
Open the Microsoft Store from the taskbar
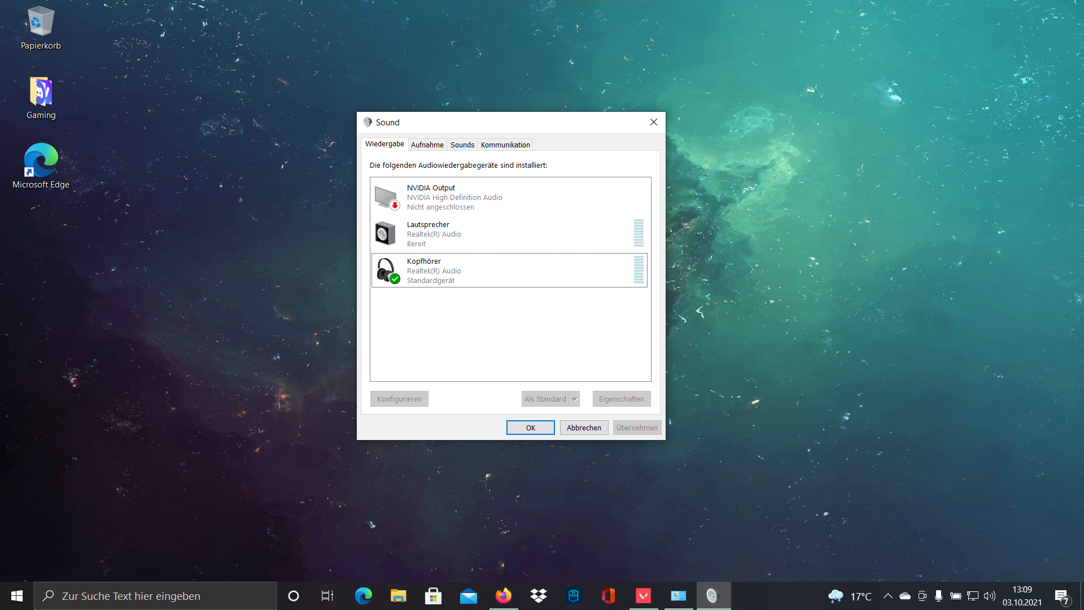point(433,596)
